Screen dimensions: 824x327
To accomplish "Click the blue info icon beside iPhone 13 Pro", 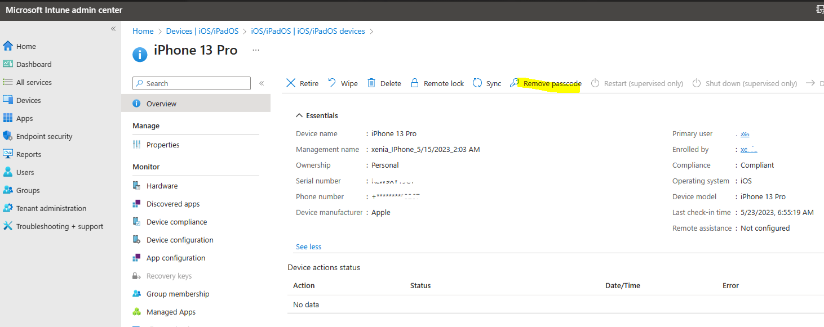I will (140, 54).
